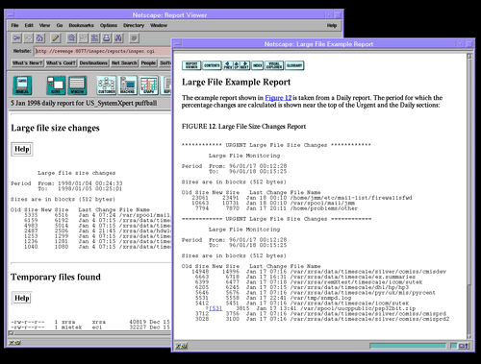
Task: Click the Back arrow in Report Viewer toolbar
Action: pyautogui.click(x=16, y=38)
